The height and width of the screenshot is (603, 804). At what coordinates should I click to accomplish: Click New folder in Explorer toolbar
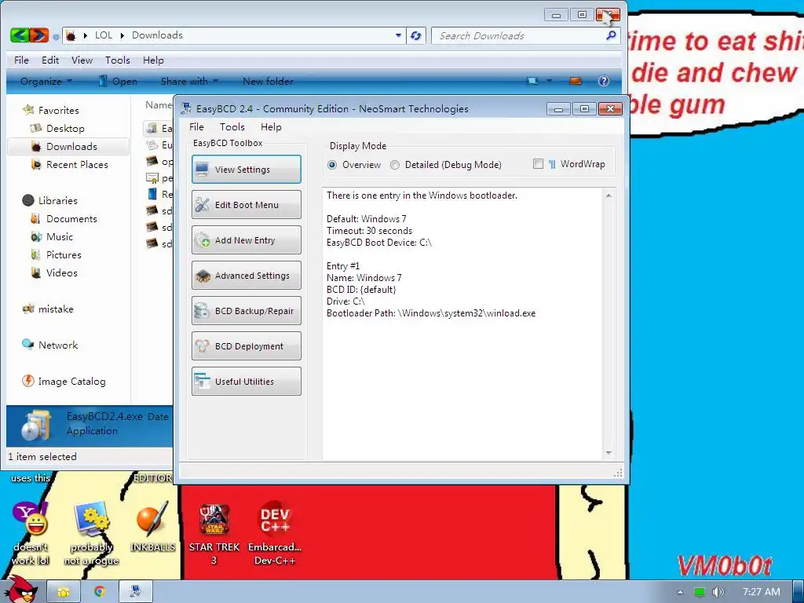pyautogui.click(x=268, y=81)
